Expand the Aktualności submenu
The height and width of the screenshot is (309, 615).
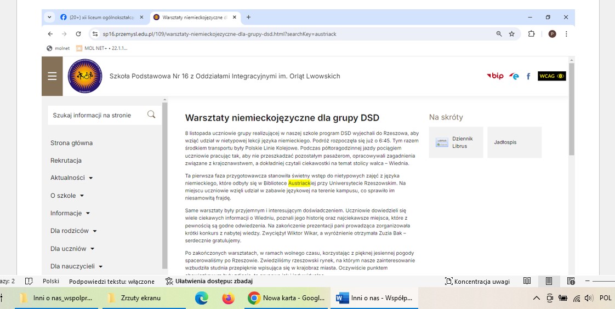click(91, 178)
